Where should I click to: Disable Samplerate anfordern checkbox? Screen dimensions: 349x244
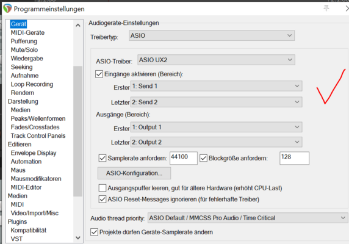click(x=103, y=158)
